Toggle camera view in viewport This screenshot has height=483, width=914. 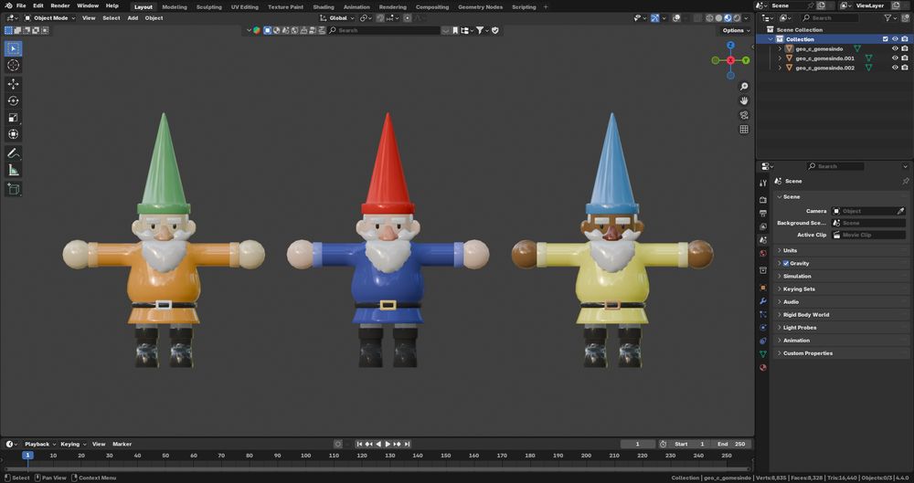click(744, 115)
